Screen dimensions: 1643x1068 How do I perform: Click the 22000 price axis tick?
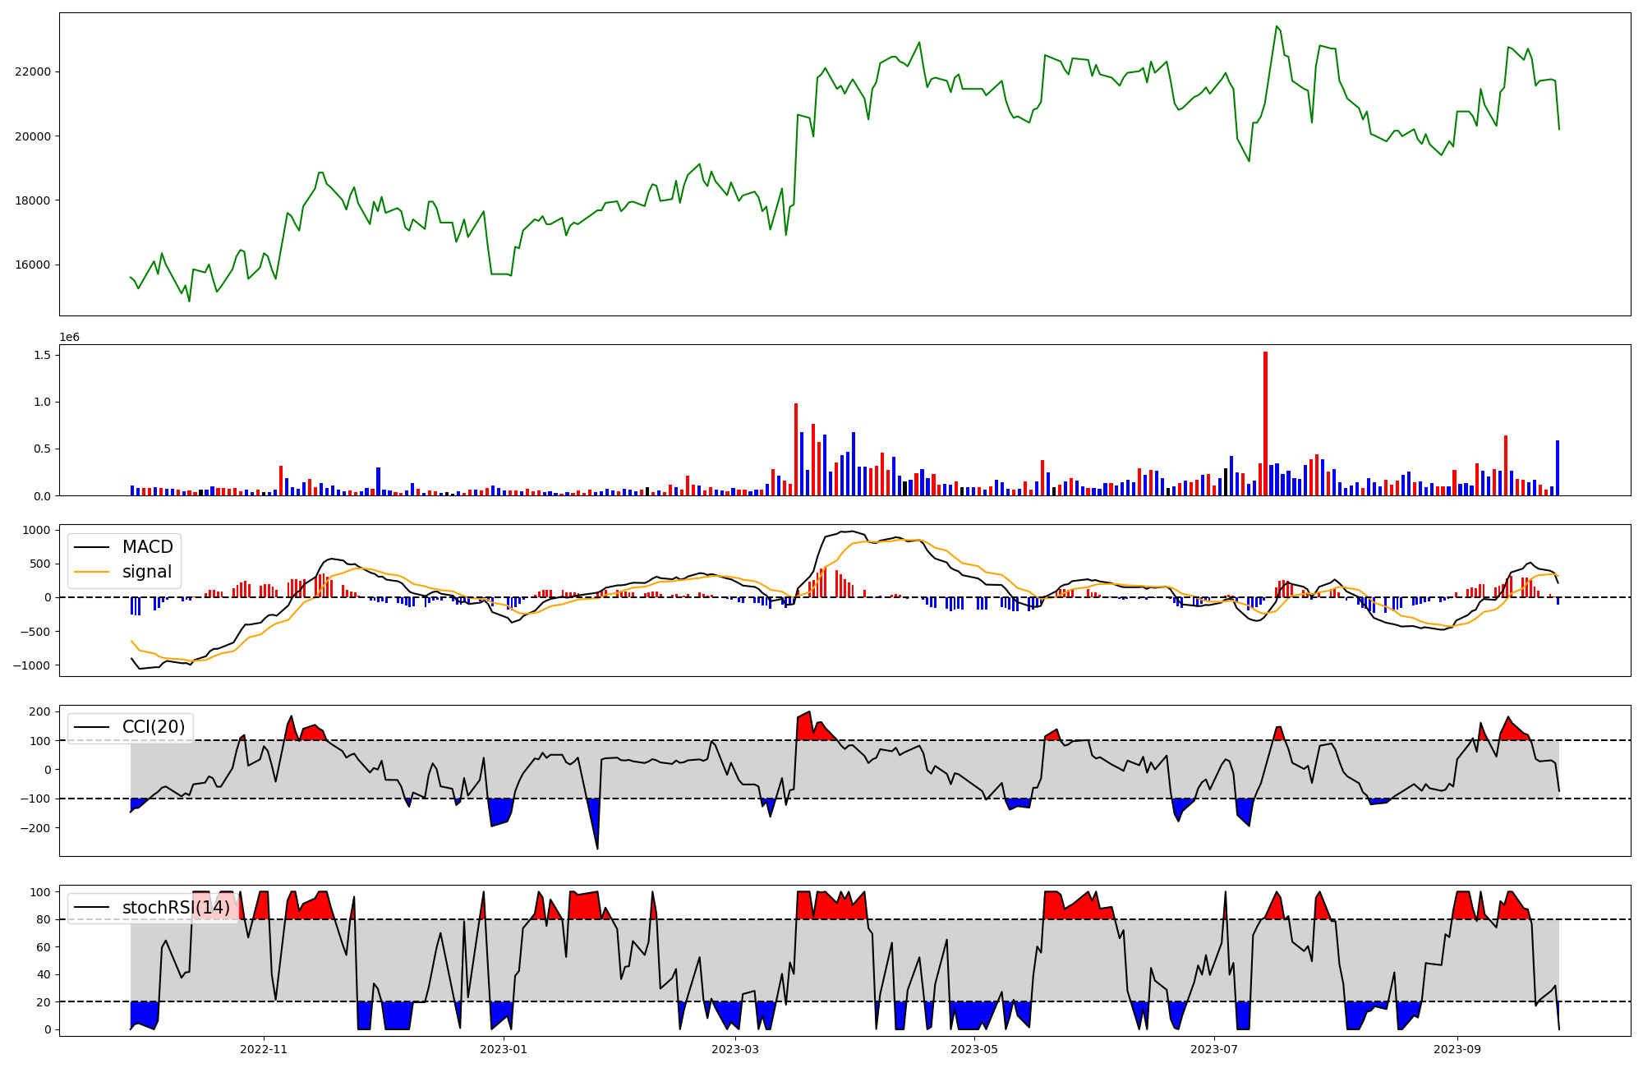[33, 71]
